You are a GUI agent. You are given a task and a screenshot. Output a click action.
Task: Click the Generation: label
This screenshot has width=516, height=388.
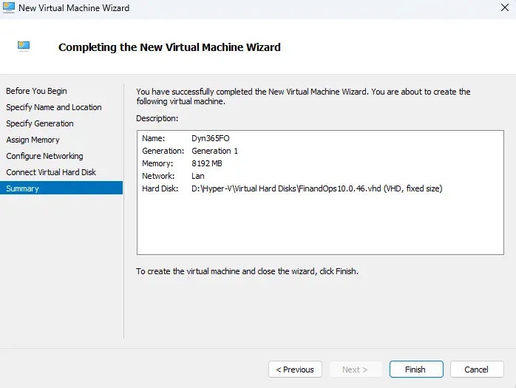[x=163, y=151]
